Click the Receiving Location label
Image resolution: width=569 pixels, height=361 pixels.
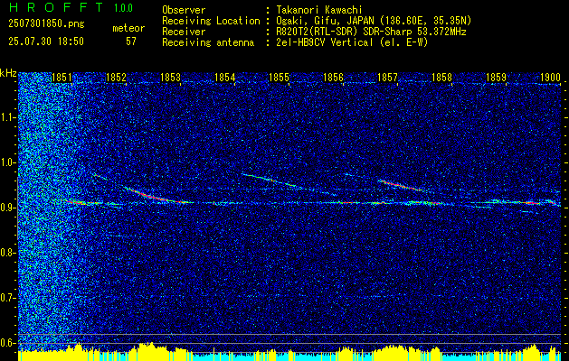pos(211,21)
